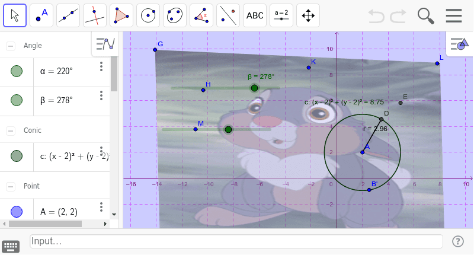This screenshot has height=255, width=474.
Task: Open the virtual keyboard
Action: [11, 247]
